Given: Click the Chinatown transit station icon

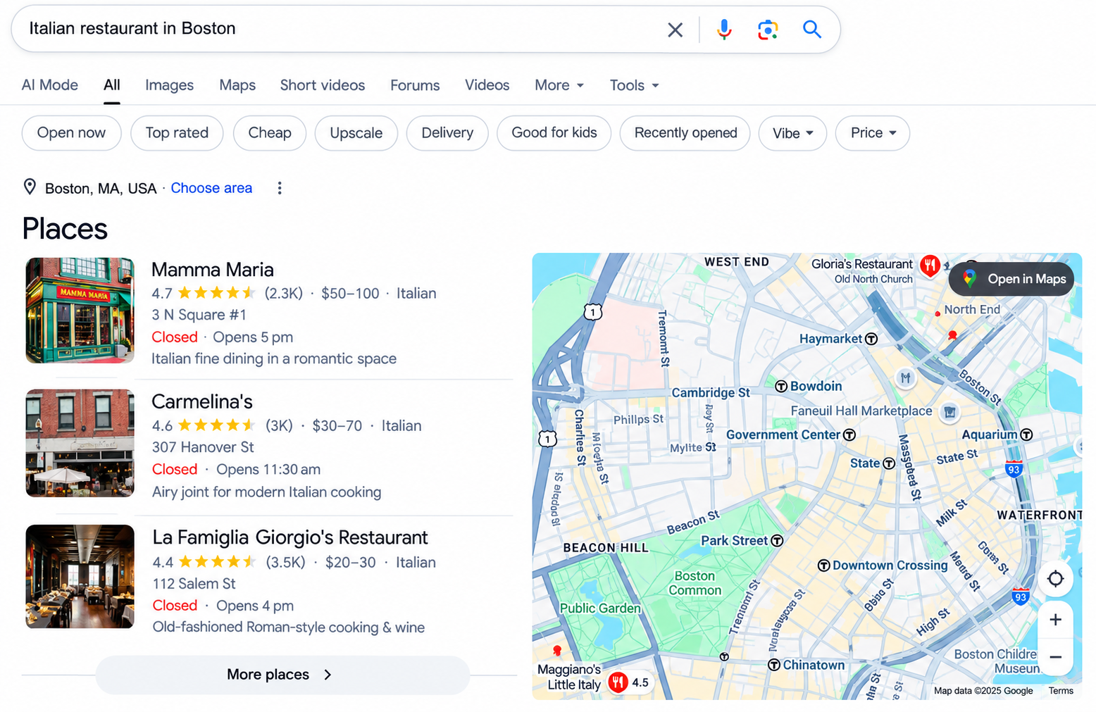Looking at the screenshot, I should tap(773, 665).
